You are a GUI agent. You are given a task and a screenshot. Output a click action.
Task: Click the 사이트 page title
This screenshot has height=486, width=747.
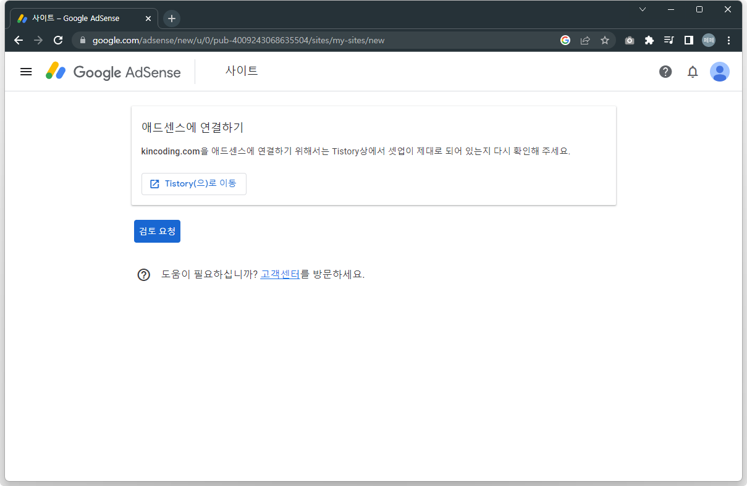pos(242,71)
